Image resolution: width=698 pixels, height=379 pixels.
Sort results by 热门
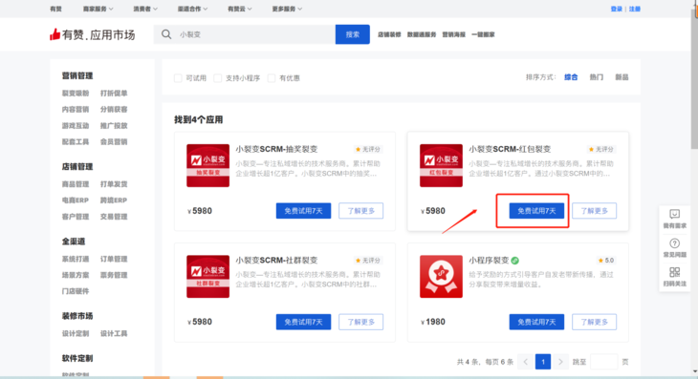(x=596, y=77)
